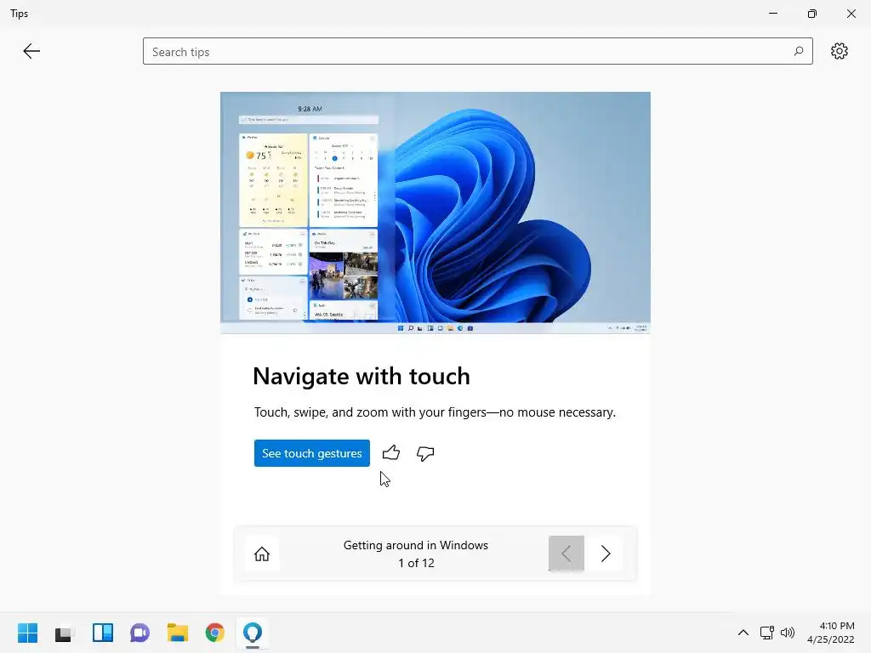Click the search magnifier icon
Image resolution: width=871 pixels, height=653 pixels.
pyautogui.click(x=798, y=51)
